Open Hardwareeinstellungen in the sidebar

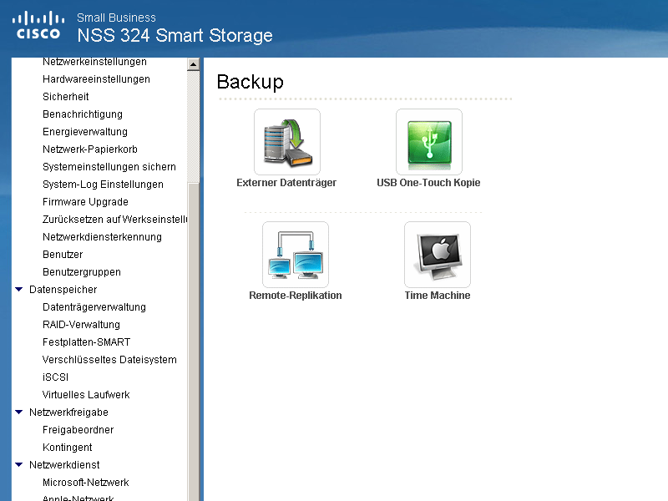[x=96, y=79]
